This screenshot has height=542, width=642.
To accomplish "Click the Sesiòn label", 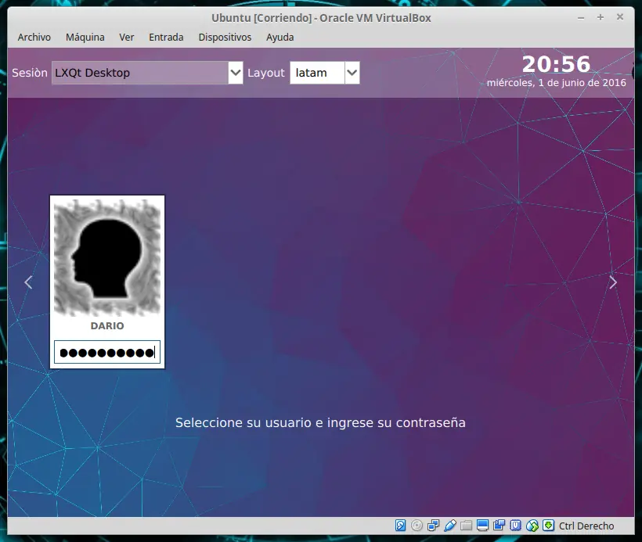I will (x=30, y=73).
